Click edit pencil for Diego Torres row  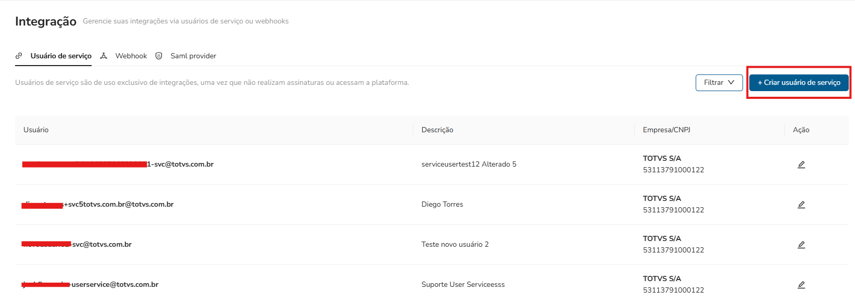coord(801,205)
